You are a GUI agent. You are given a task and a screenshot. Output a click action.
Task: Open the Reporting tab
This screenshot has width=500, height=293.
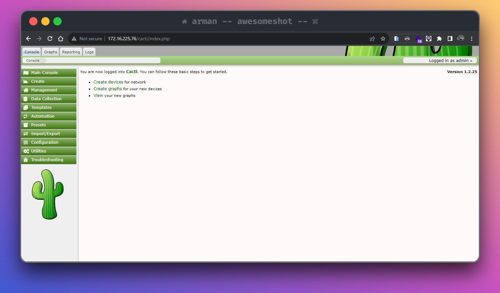[x=71, y=52]
